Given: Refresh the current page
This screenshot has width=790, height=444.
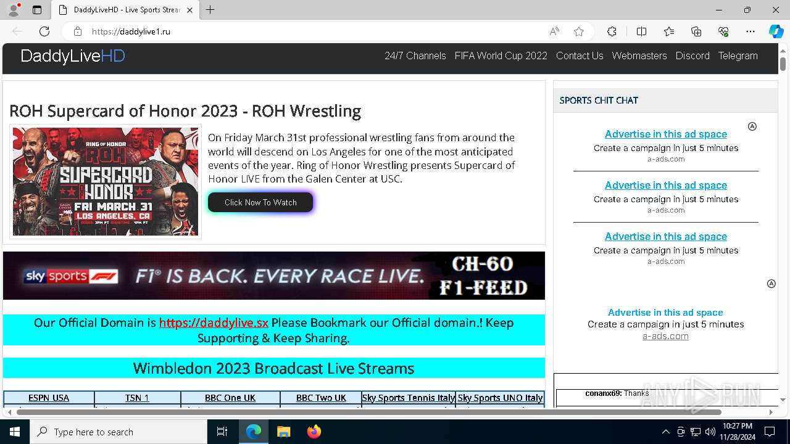Looking at the screenshot, I should pos(44,31).
